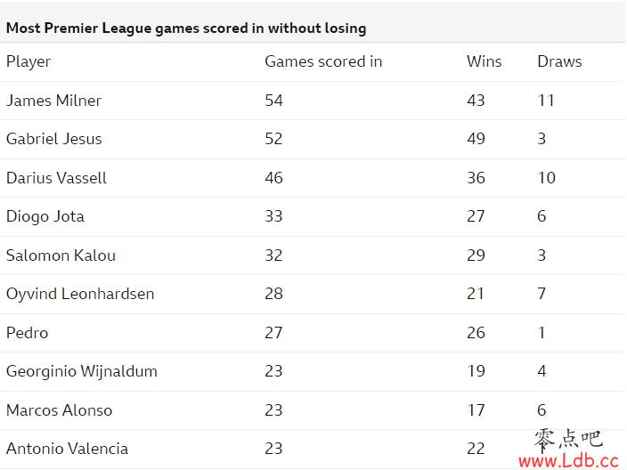
Task: Select the Wins column header
Action: click(484, 61)
